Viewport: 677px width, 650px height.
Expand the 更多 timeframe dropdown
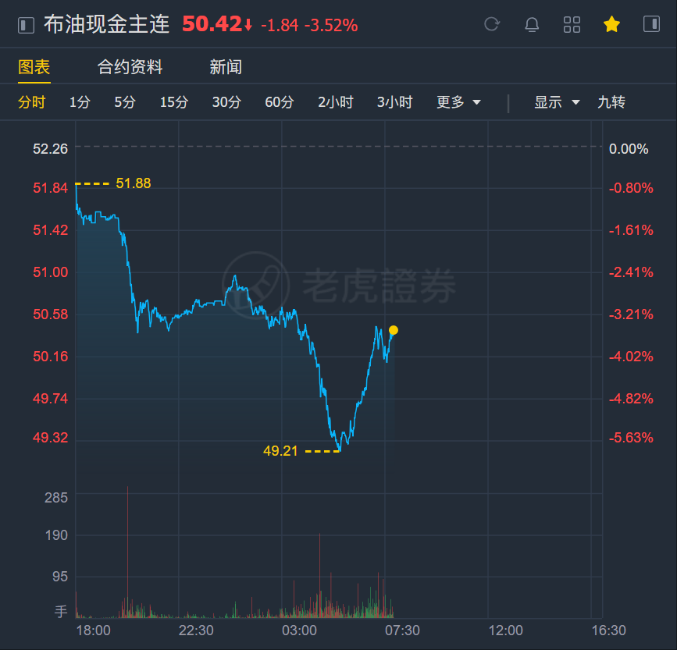click(458, 102)
